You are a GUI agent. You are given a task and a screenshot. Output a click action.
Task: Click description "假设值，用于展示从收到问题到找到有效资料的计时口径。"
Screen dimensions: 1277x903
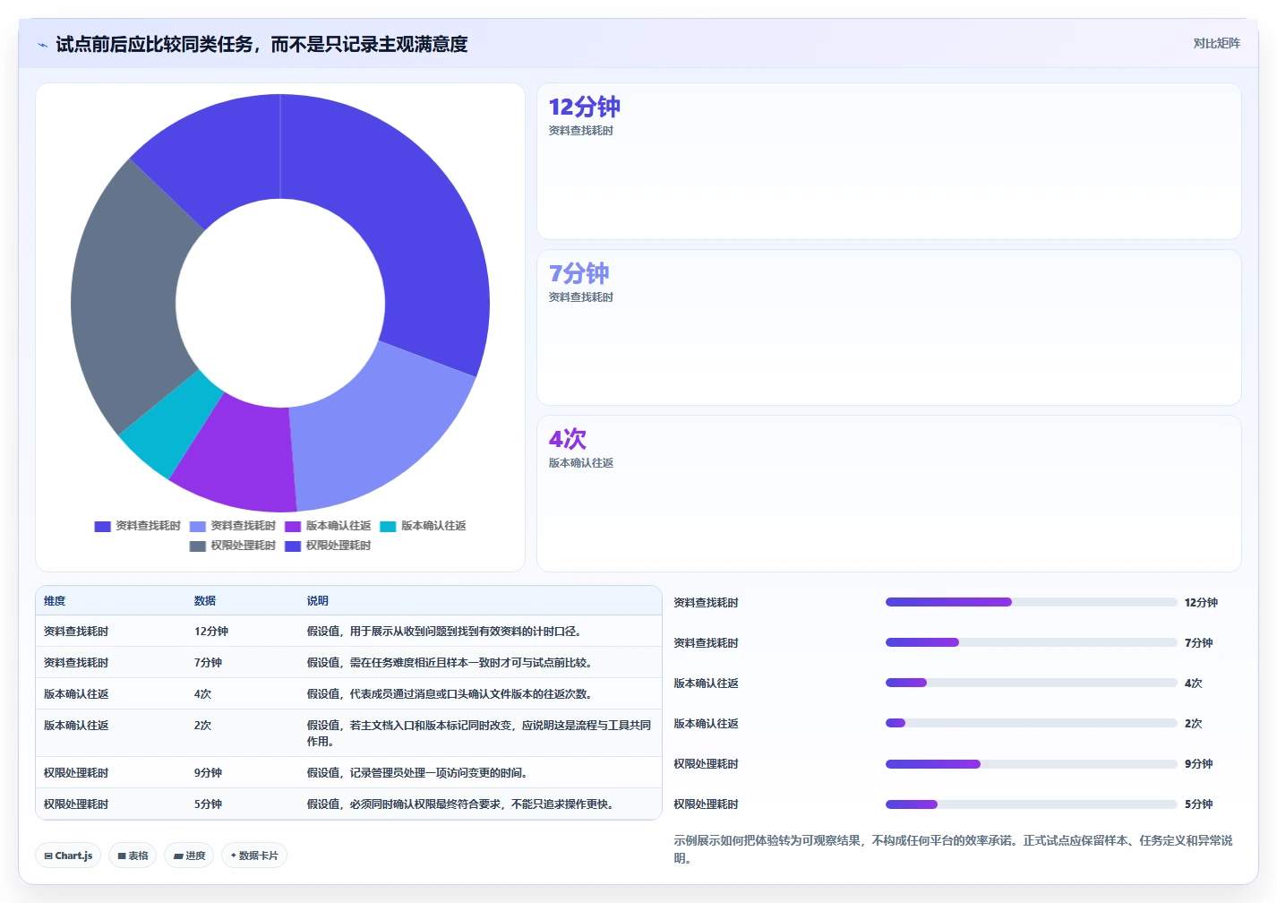[447, 632]
